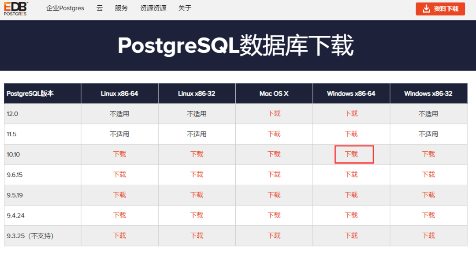
Task: Download 10.10 for Mac OS X
Action: click(274, 154)
